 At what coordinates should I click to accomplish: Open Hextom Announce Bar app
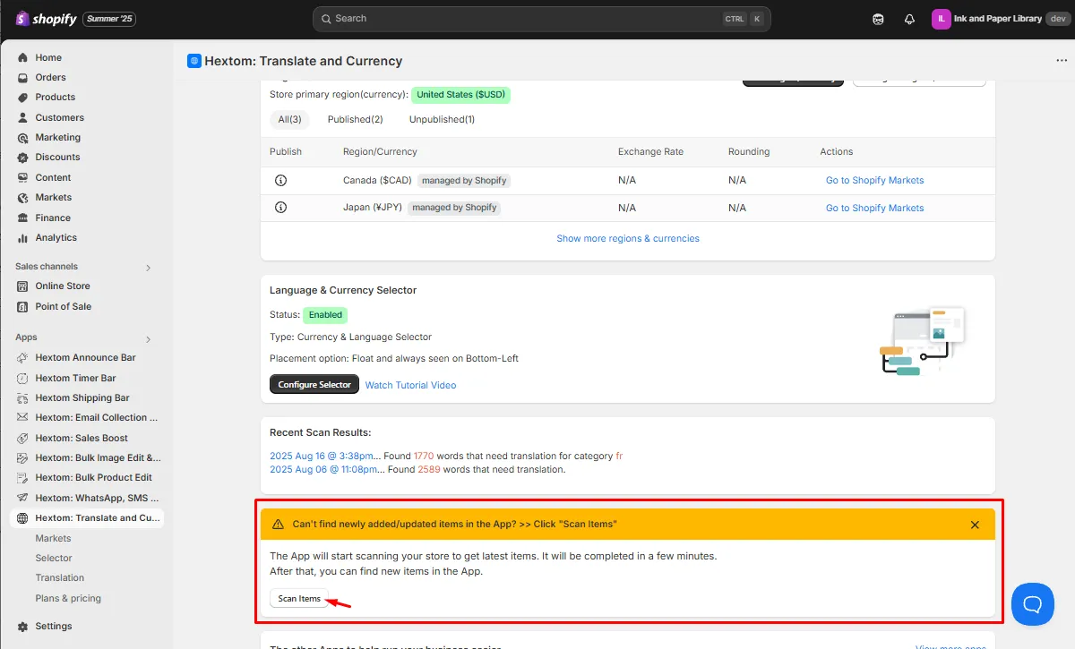pos(86,357)
